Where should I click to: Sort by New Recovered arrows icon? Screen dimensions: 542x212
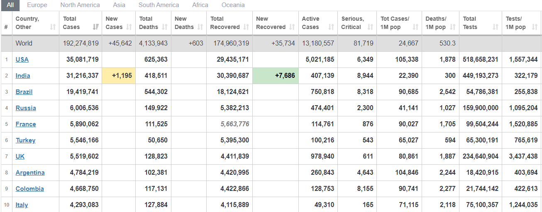[292, 27]
